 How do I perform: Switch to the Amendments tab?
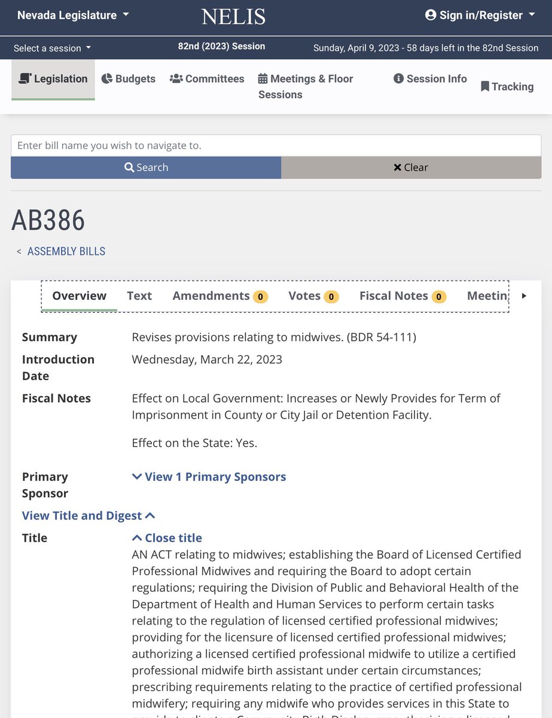pos(220,296)
